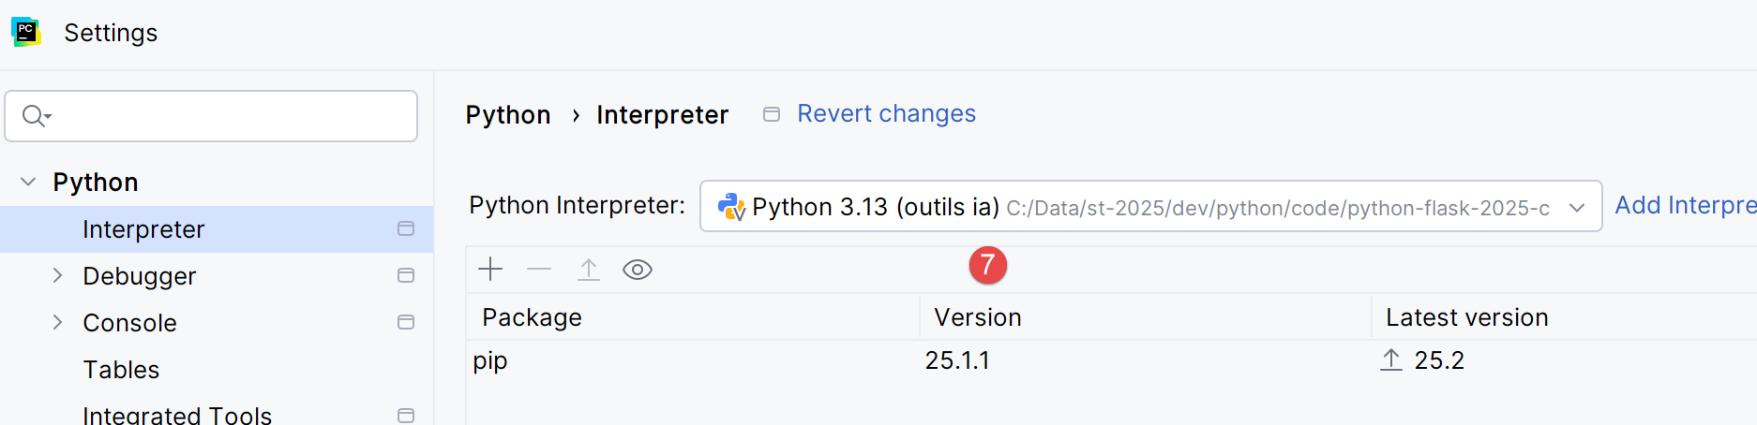This screenshot has height=425, width=1757.
Task: Select the pip package row
Action: (694, 360)
